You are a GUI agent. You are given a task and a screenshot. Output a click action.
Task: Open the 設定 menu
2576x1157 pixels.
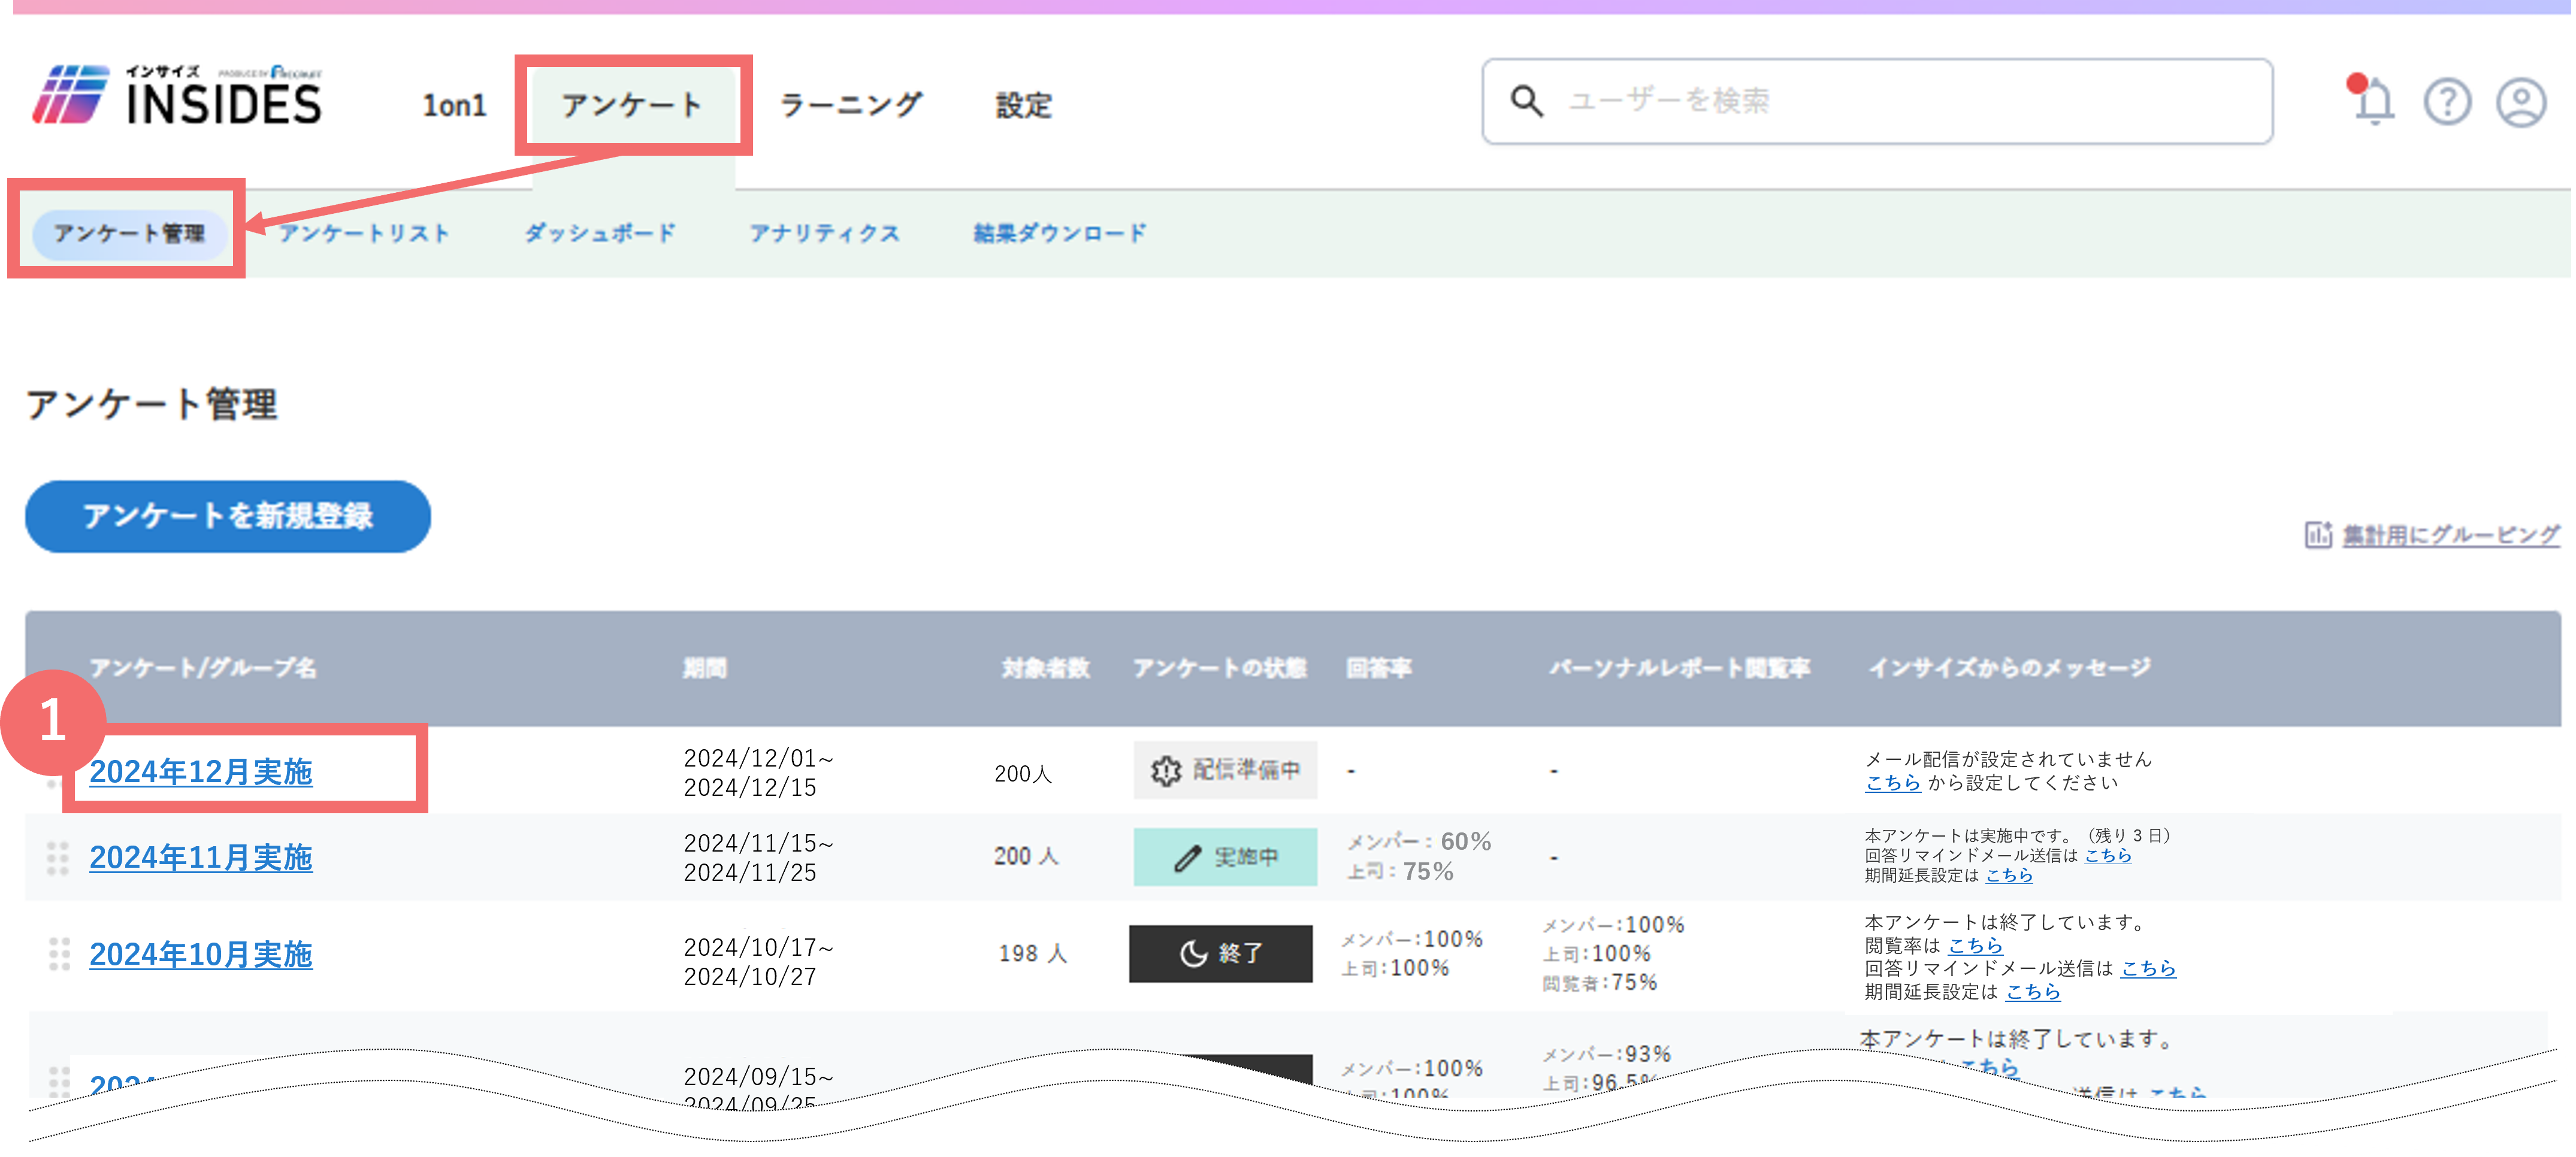(x=1023, y=105)
